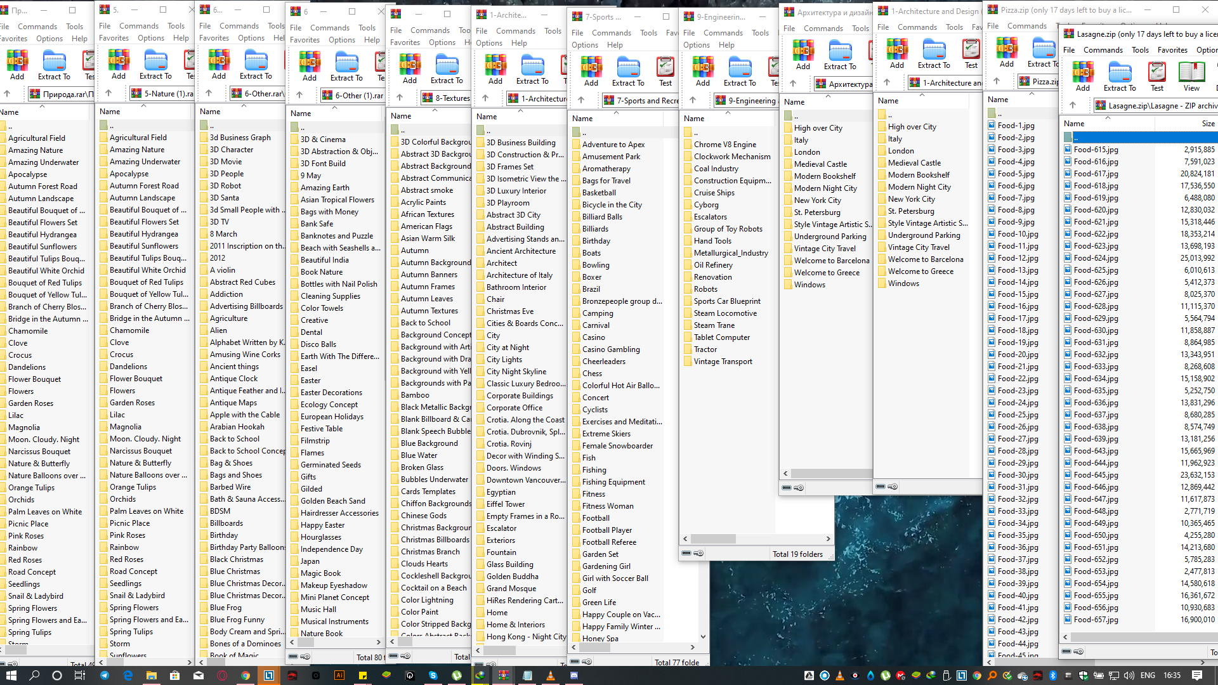Click the Test icon in Lasagne.zip window
Viewport: 1218px width, 685px height.
[1156, 76]
